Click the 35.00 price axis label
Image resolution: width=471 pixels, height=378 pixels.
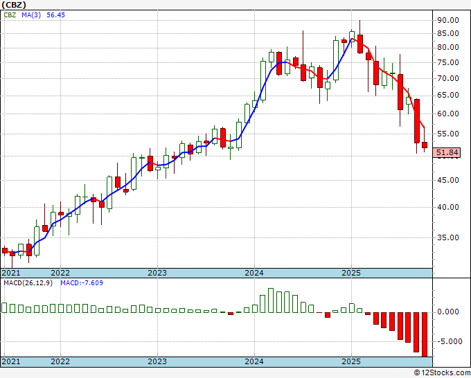[448, 237]
